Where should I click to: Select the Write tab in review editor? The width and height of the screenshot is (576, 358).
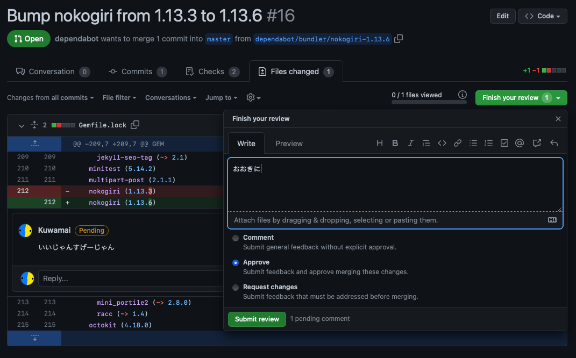click(x=246, y=144)
